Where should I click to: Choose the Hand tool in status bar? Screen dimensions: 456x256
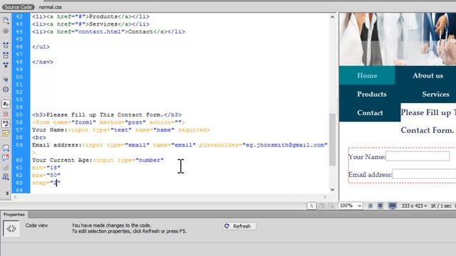[x=321, y=206]
